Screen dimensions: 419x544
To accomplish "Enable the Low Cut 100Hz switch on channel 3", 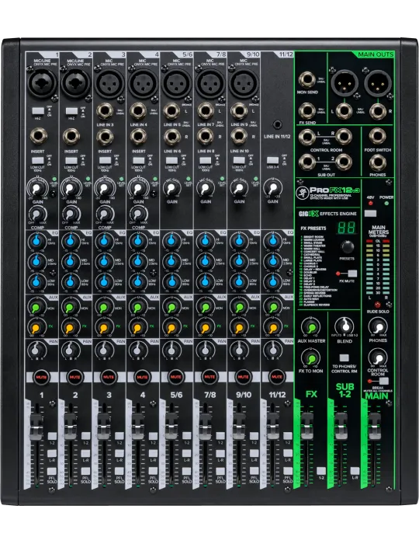I will (x=106, y=160).
